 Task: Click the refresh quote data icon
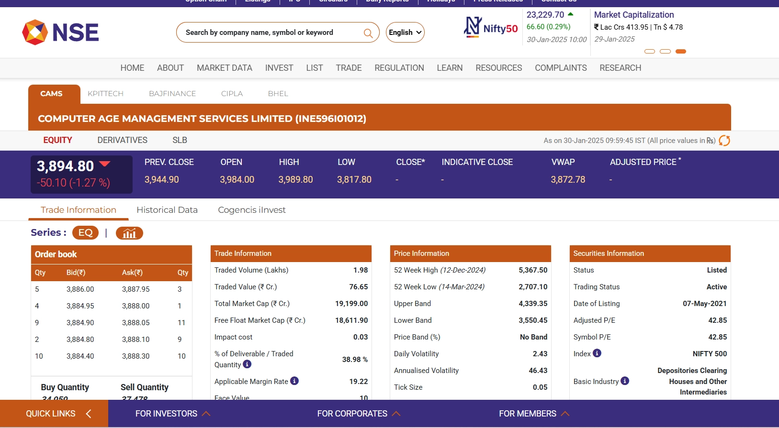pos(724,141)
